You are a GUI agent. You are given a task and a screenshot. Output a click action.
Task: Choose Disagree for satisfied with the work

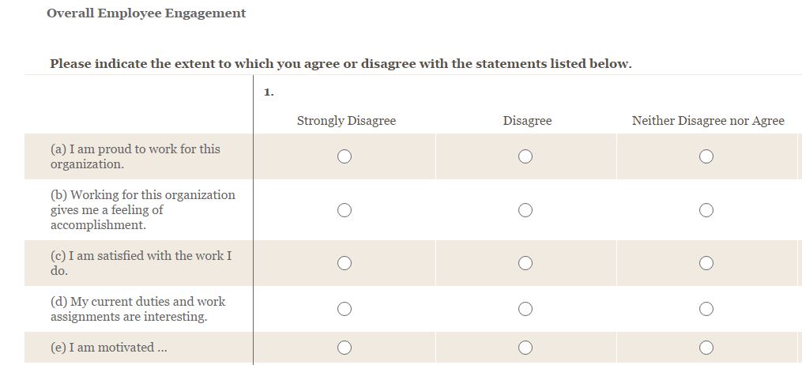[x=525, y=263]
